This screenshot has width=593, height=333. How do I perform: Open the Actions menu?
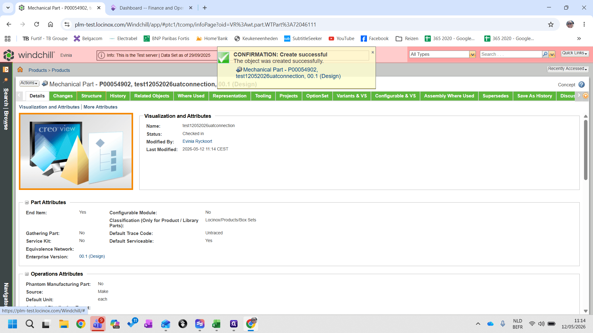click(29, 83)
